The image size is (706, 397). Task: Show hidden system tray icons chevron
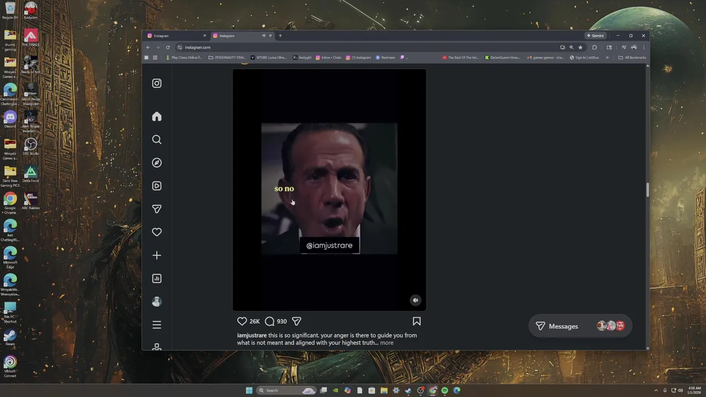coord(656,390)
